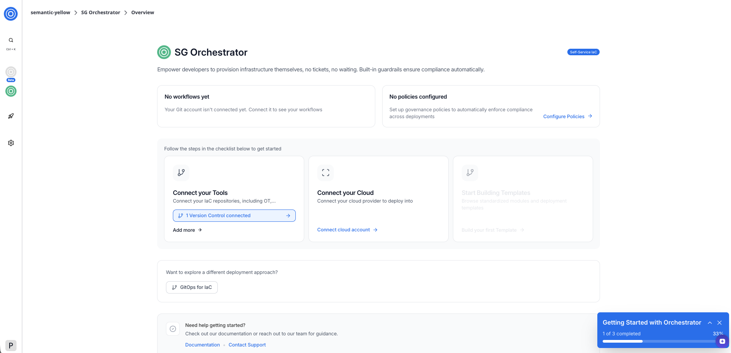This screenshot has width=731, height=353.
Task: Click the blue logo at the sidebar top
Action: 10,13
